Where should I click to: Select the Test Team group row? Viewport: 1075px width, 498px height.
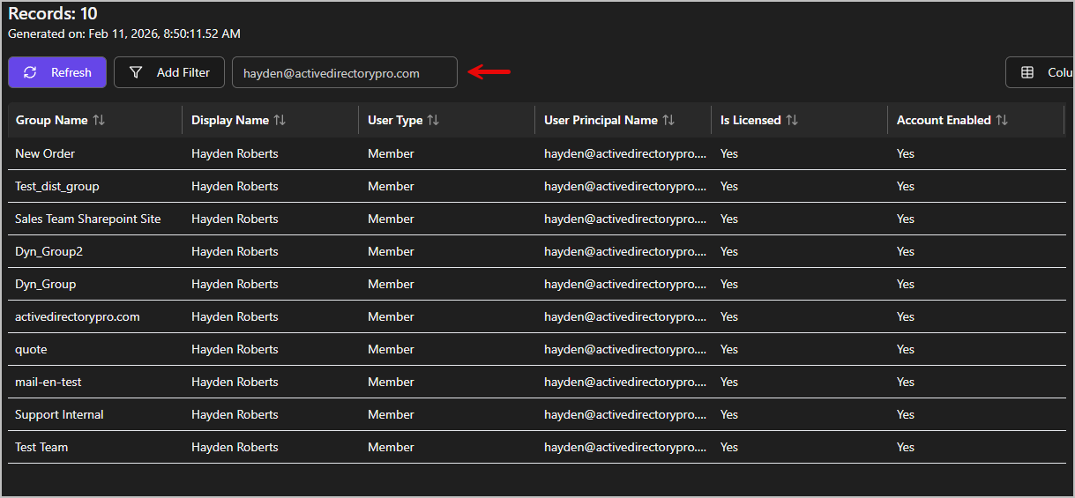point(536,447)
